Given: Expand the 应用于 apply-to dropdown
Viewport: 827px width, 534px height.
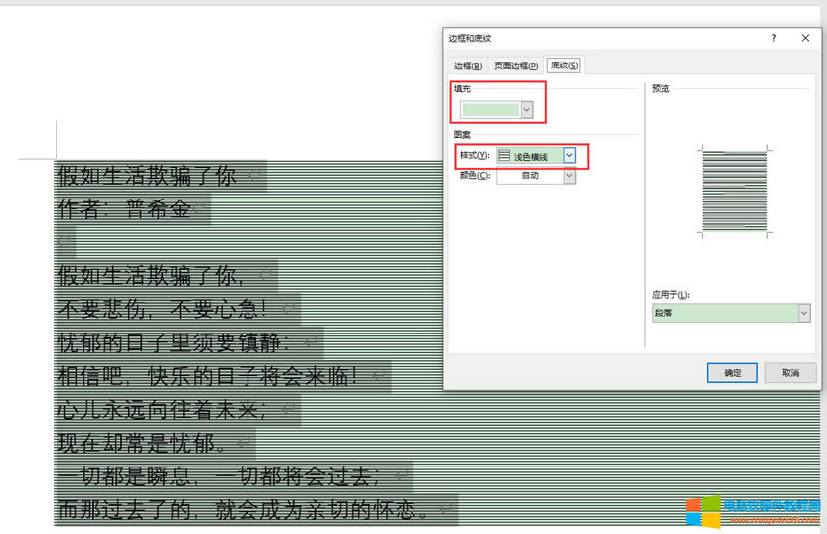Looking at the screenshot, I should click(803, 313).
